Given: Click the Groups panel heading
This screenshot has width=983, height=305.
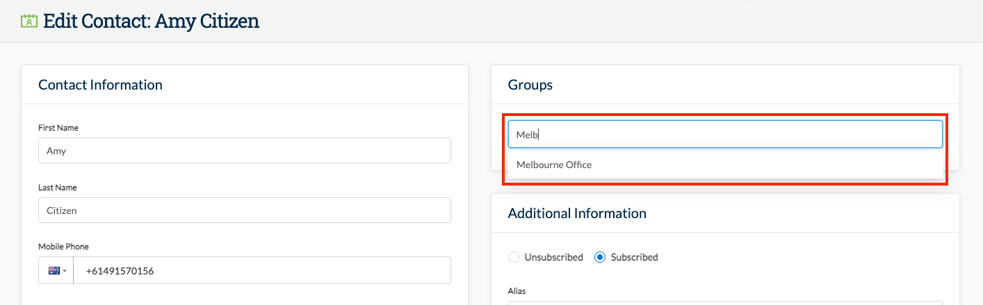Looking at the screenshot, I should pos(530,85).
